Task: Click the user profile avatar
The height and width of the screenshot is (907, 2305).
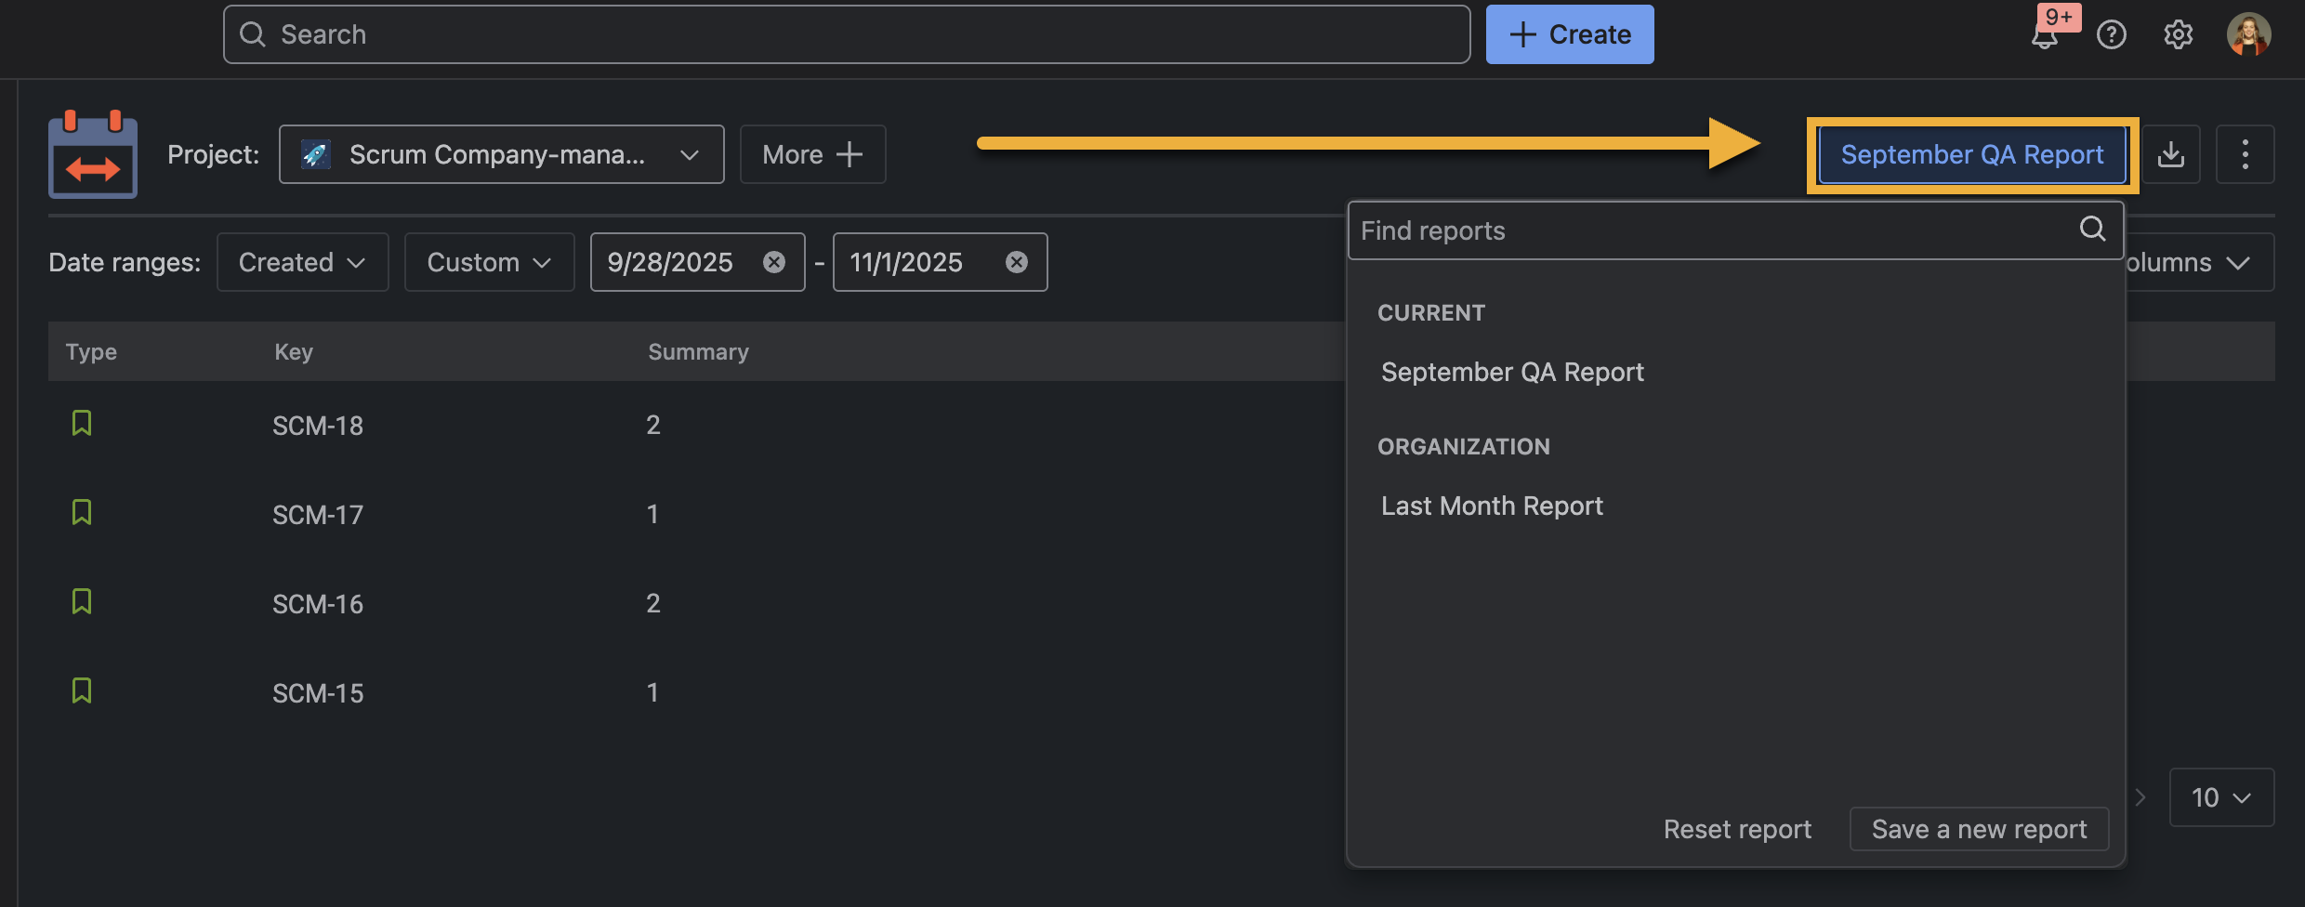Action: (2248, 35)
